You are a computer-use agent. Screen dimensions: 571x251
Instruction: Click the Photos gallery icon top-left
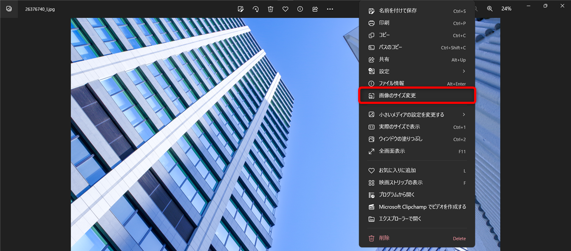[8, 8]
